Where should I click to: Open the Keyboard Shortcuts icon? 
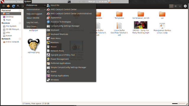tap(48, 34)
